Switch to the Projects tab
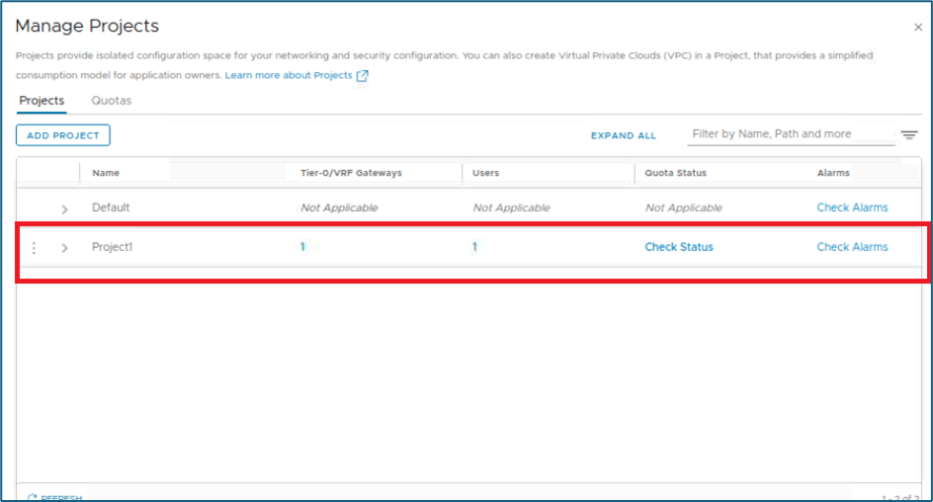The image size is (933, 502). (42, 101)
